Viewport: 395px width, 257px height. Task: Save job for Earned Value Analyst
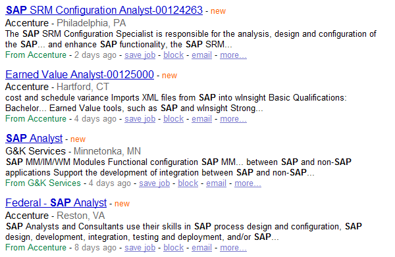[x=140, y=119]
